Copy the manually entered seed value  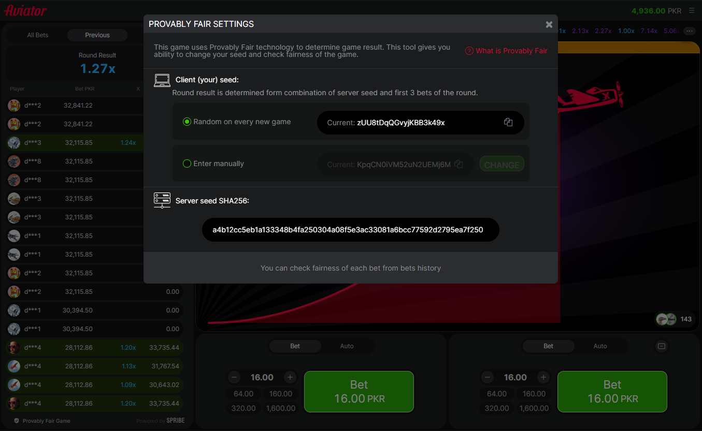[459, 164]
